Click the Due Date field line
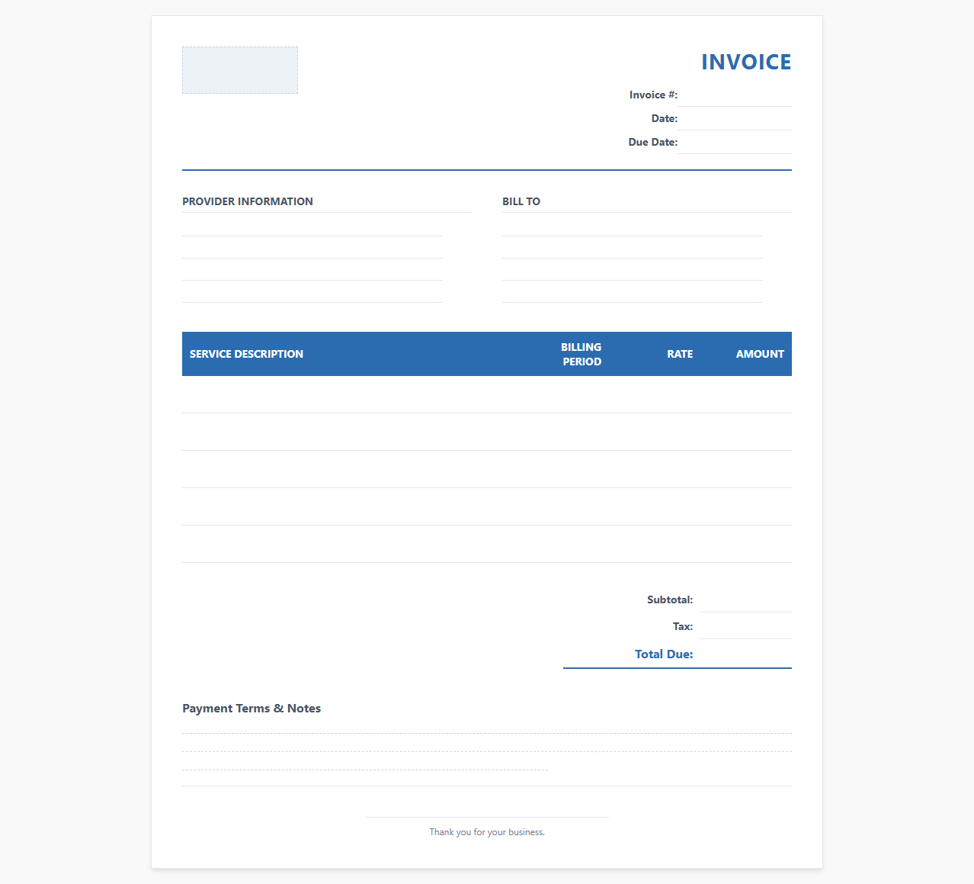The height and width of the screenshot is (884, 974). [735, 143]
